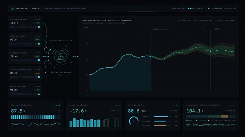This screenshot has height=137, width=245.
Task: Toggle the Historical legend entry
Action: [x=185, y=21]
